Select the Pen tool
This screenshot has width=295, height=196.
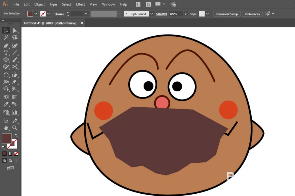6,46
